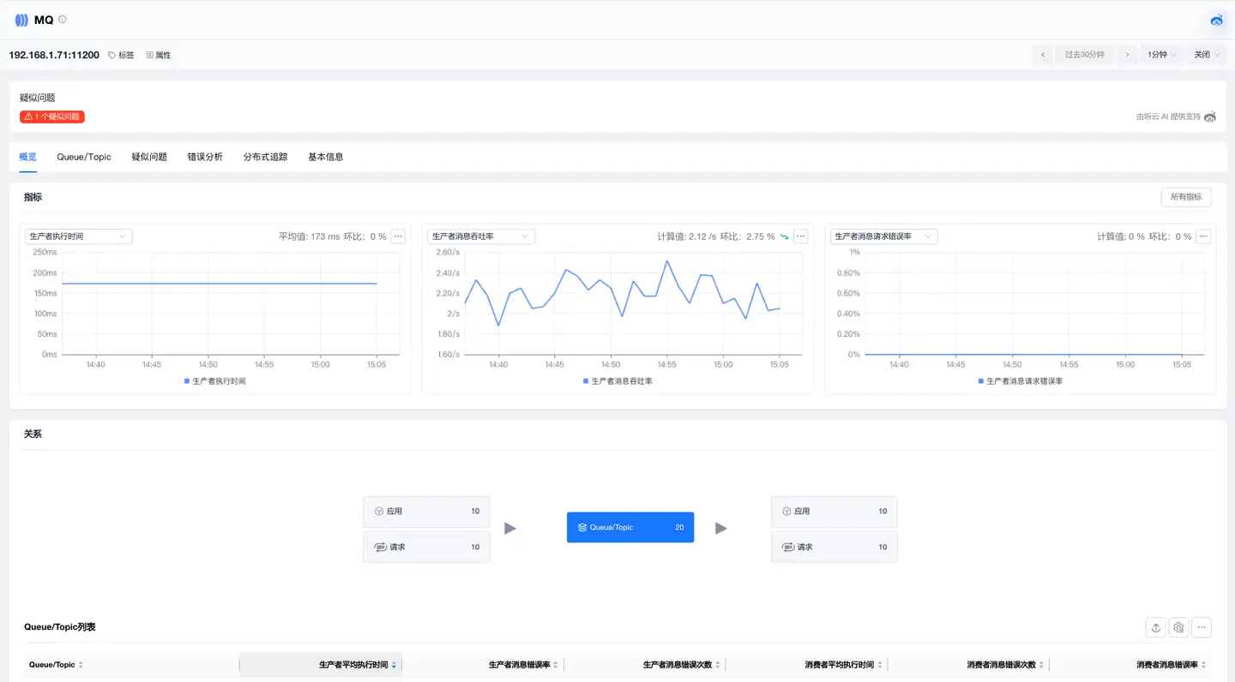Switch to the Queue/Topic tab
Screen dimensions: 1235x682
(83, 157)
